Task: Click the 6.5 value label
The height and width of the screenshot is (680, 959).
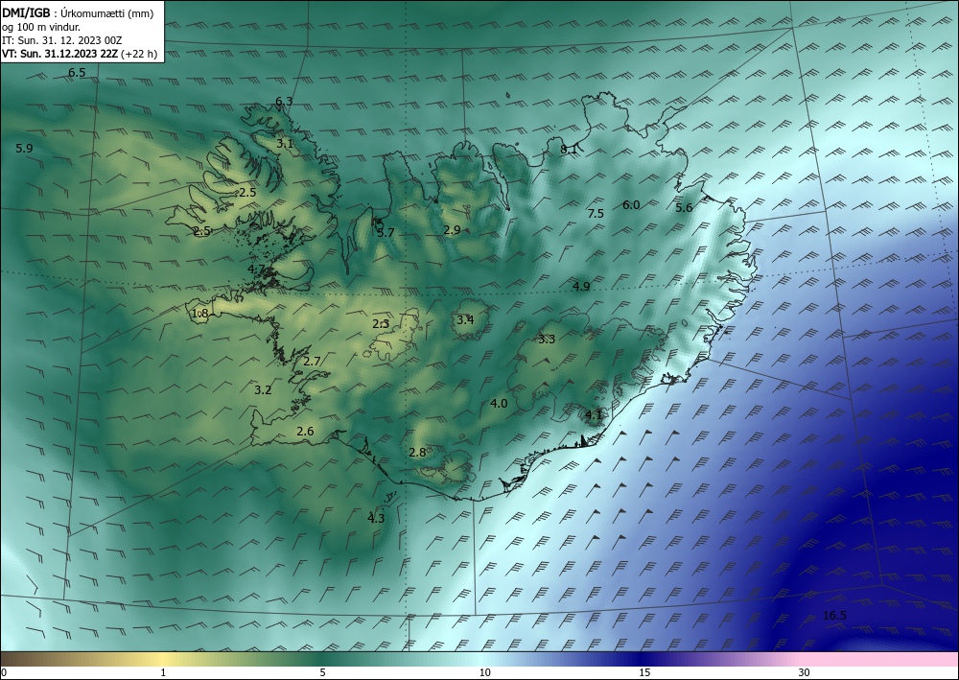Action: pos(77,73)
